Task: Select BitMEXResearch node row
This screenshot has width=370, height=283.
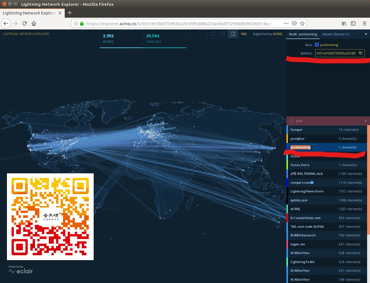Action: click(x=327, y=235)
